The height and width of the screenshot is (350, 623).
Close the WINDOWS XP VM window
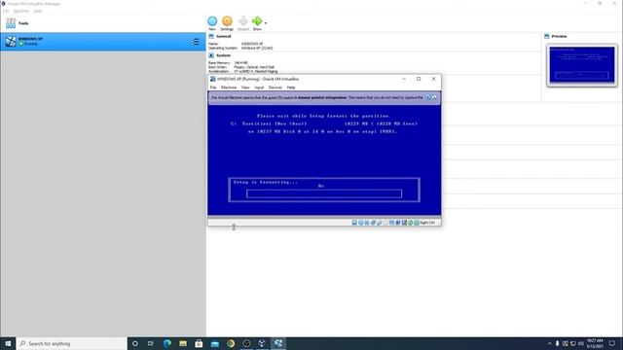[433, 79]
